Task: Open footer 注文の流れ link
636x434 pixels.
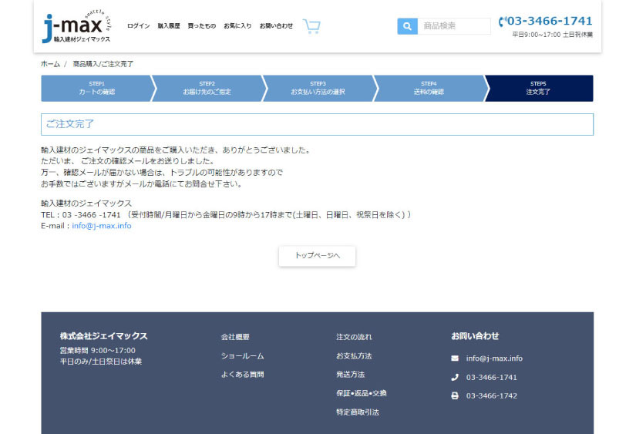Action: coord(354,337)
